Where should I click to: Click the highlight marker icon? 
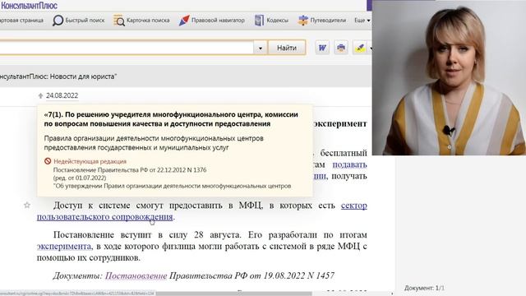tap(360, 48)
